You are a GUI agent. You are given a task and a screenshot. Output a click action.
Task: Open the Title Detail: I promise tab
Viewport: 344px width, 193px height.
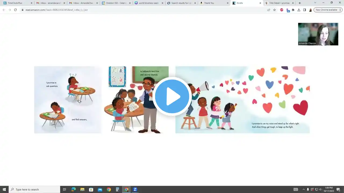tap(279, 3)
